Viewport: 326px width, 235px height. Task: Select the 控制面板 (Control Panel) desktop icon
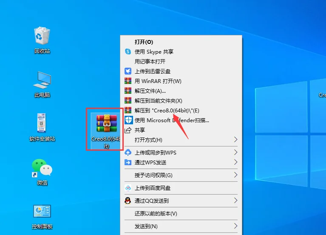(x=42, y=217)
